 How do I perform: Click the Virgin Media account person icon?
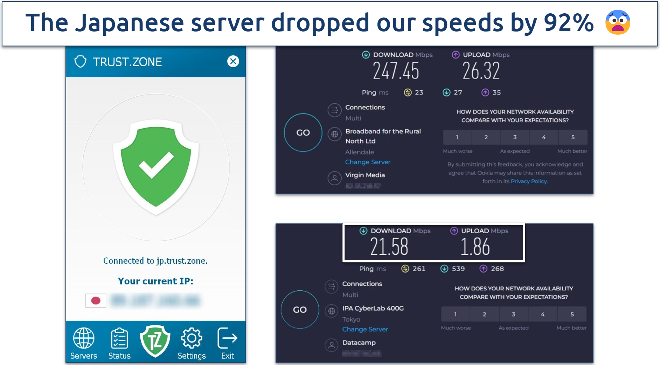click(x=334, y=178)
